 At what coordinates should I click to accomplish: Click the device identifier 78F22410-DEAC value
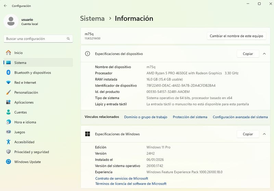pyautogui.click(x=181, y=85)
